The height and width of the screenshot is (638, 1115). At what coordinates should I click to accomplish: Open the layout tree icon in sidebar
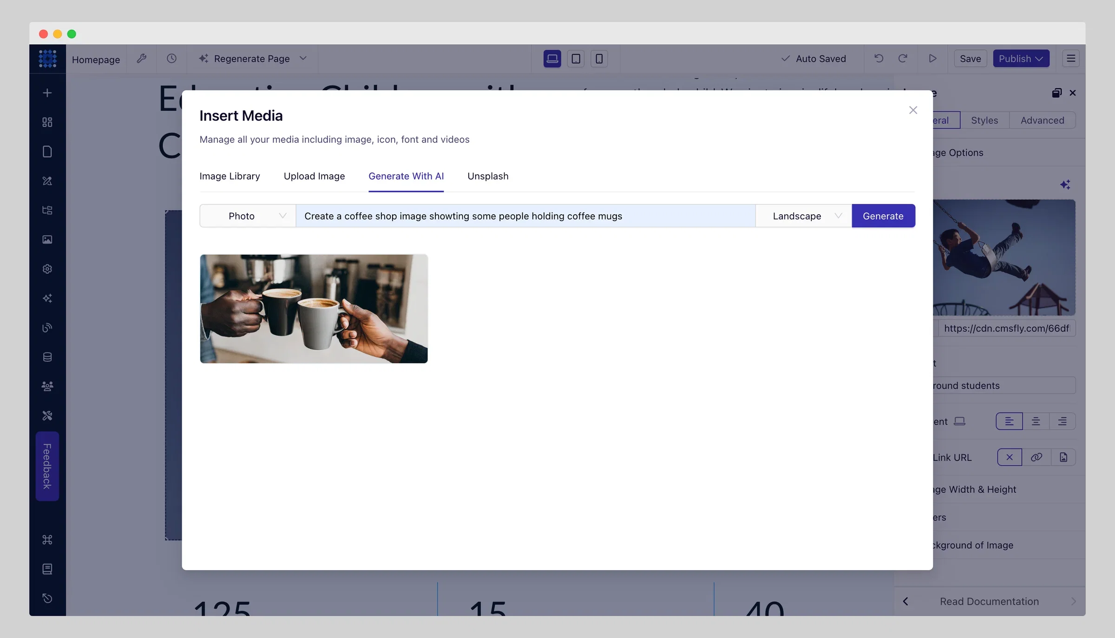(x=47, y=210)
